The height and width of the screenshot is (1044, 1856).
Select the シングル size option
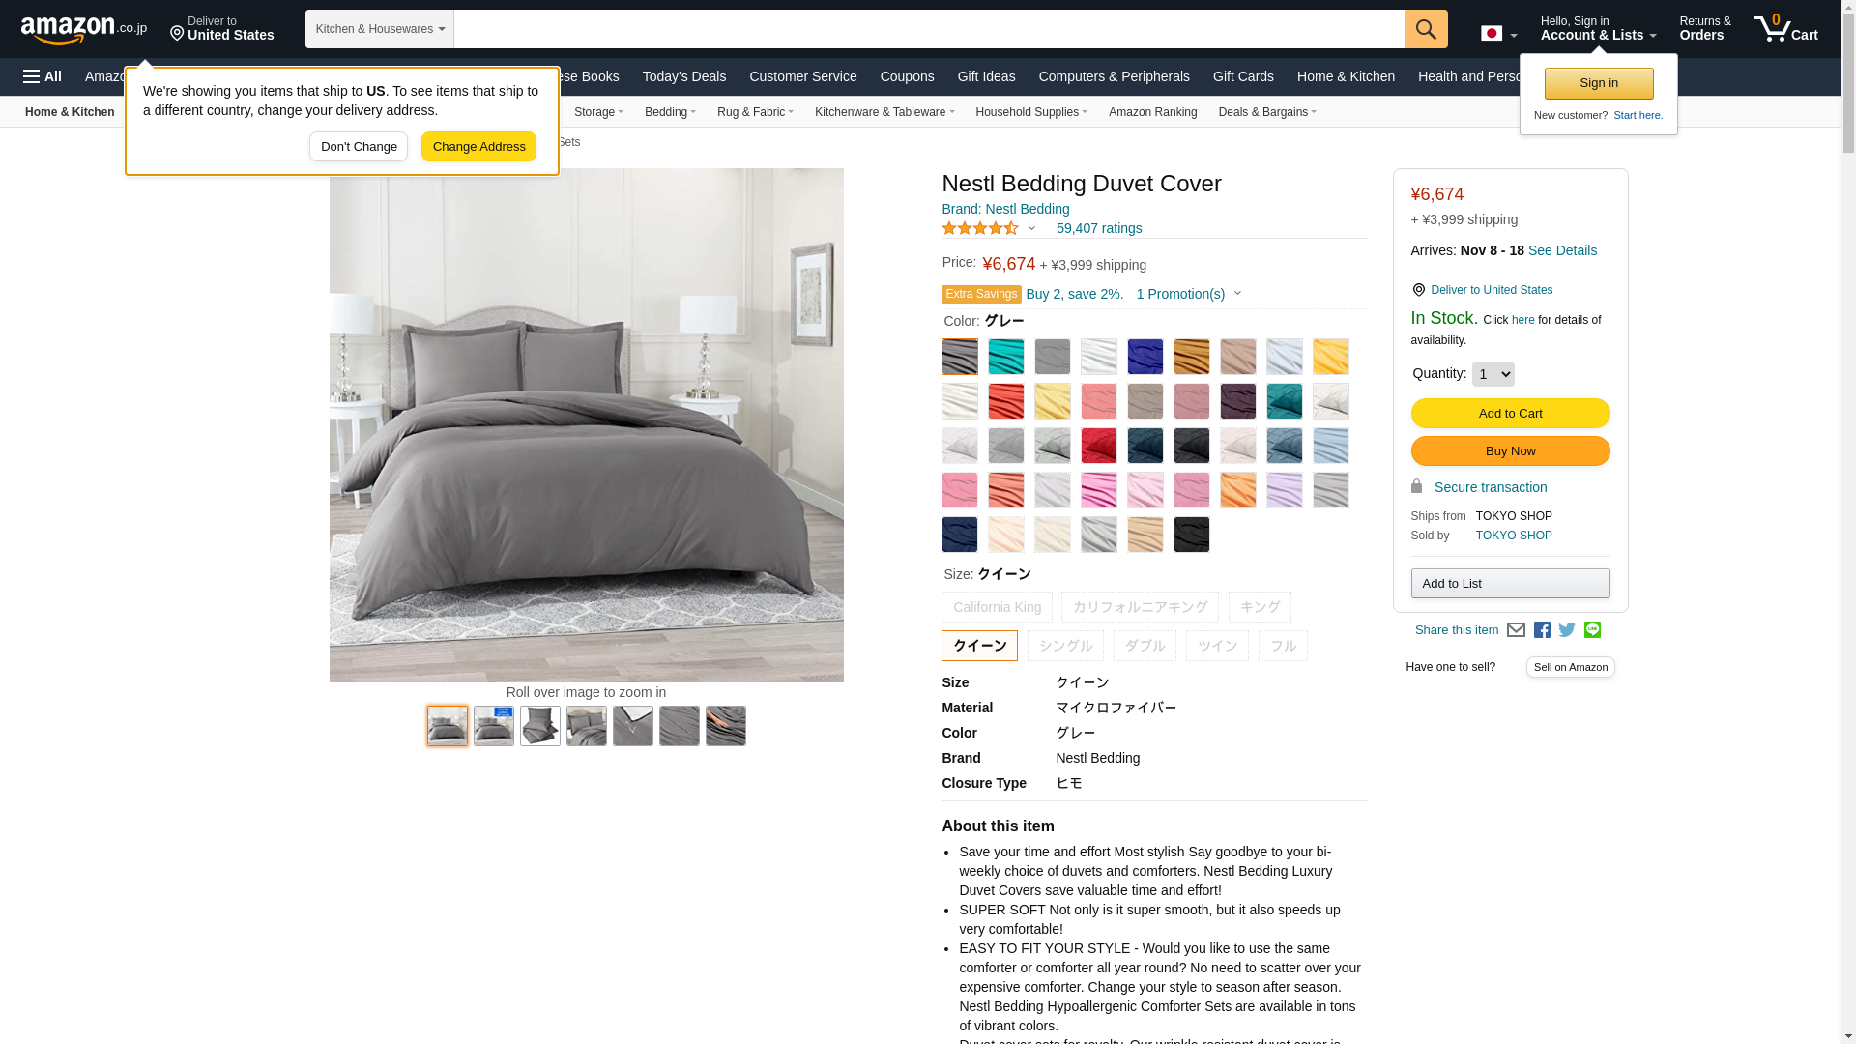coord(1065,646)
